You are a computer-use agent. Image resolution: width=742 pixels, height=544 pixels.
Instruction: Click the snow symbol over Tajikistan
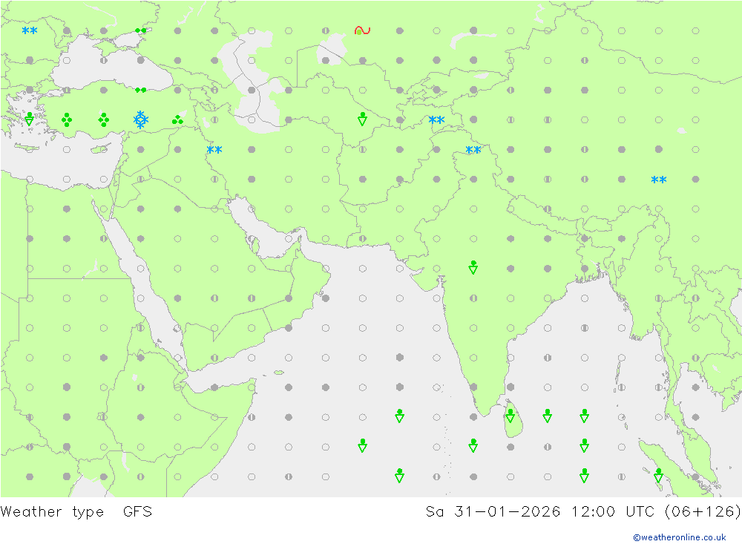[x=436, y=119]
